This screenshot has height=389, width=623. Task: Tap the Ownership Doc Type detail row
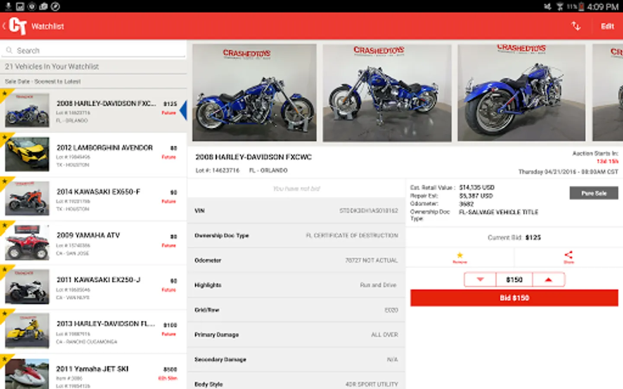click(x=296, y=236)
